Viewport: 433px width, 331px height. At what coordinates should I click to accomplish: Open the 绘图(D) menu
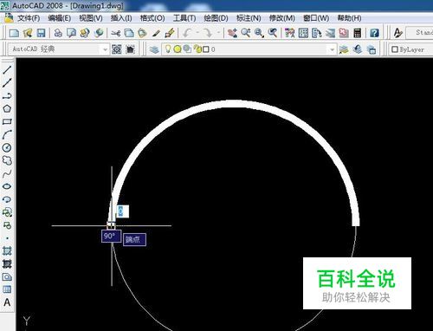(x=216, y=18)
